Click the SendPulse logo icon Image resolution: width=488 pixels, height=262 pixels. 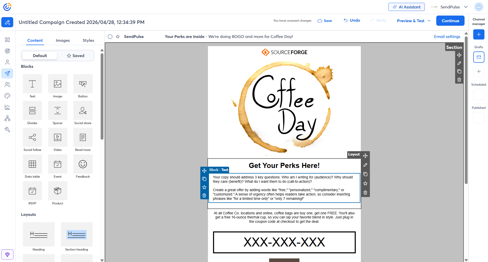(x=7, y=7)
